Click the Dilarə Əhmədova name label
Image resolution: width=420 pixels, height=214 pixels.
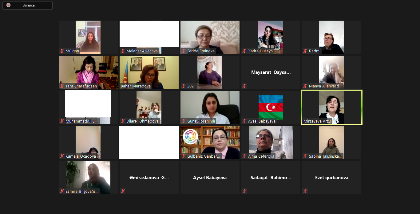[142, 121]
